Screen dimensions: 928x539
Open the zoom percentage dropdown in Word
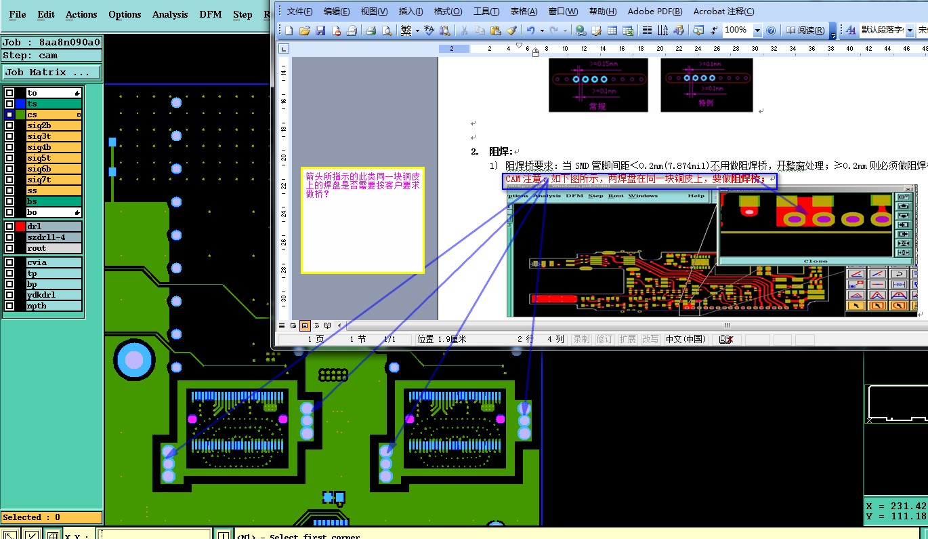[x=757, y=31]
